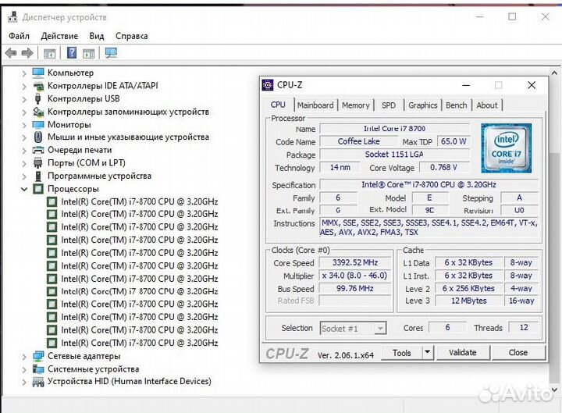
Task: Click the Программные устройства icon
Action: pyautogui.click(x=38, y=176)
